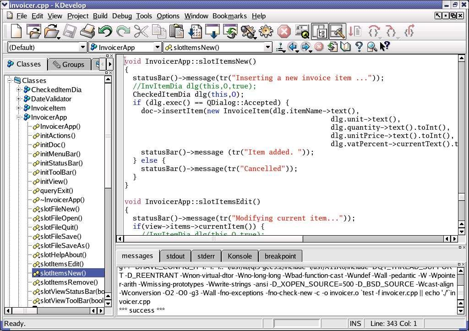Open the Build menu
469x331 pixels.
(x=100, y=16)
